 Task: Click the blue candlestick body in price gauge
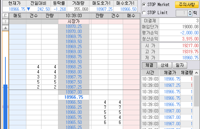pos(5,107)
